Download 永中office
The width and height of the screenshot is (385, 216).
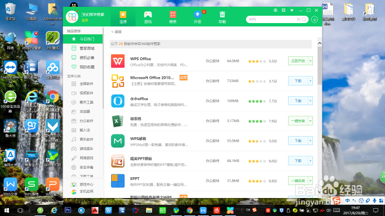[298, 101]
